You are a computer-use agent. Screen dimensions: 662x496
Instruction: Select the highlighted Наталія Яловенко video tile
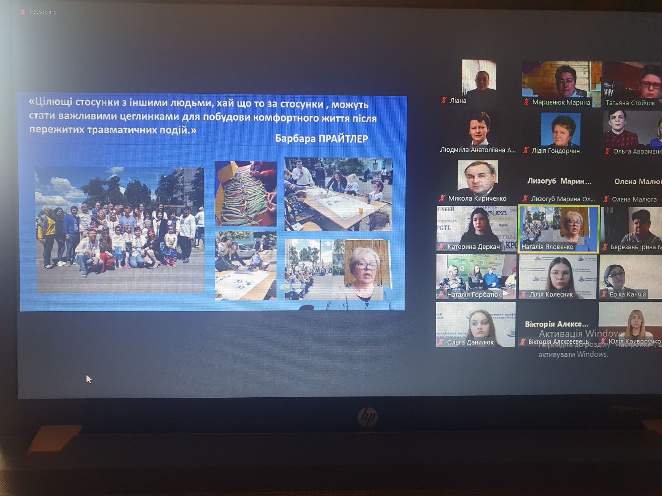(x=559, y=229)
